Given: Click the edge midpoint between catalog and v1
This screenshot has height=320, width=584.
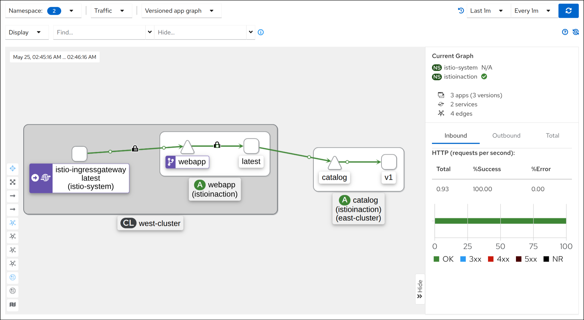Looking at the screenshot, I should 347,162.
